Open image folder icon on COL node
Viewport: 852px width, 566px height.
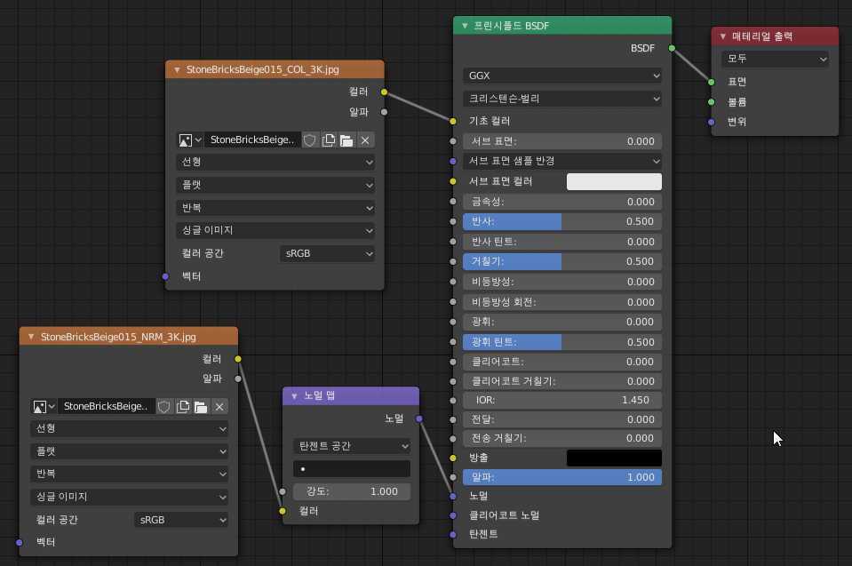(346, 140)
